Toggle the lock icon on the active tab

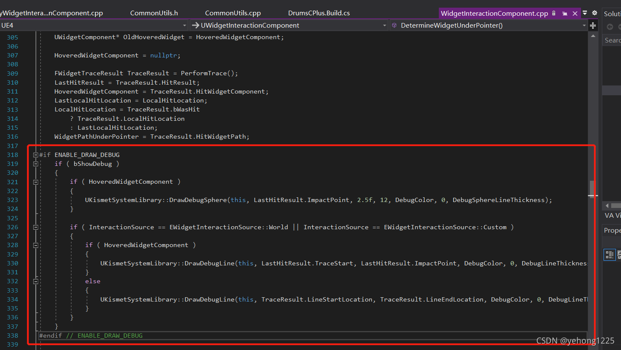coord(554,13)
